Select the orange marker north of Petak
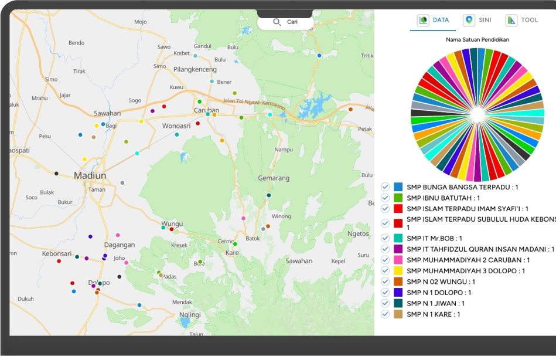Screen dimensions: 556x356 (350, 109)
